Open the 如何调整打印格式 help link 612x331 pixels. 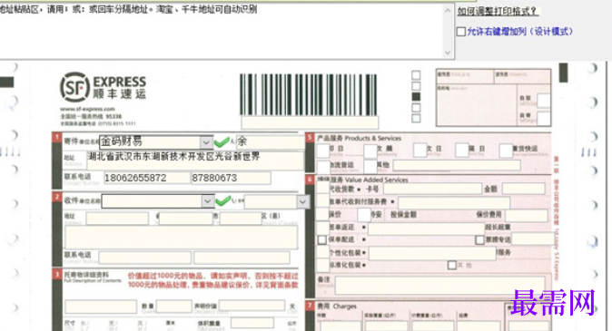[498, 11]
